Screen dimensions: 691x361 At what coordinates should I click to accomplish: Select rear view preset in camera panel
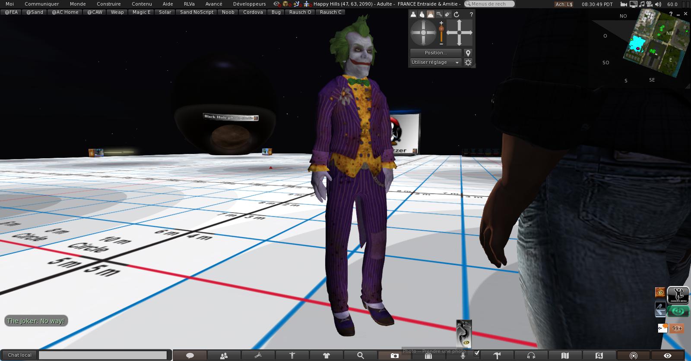[x=431, y=14]
